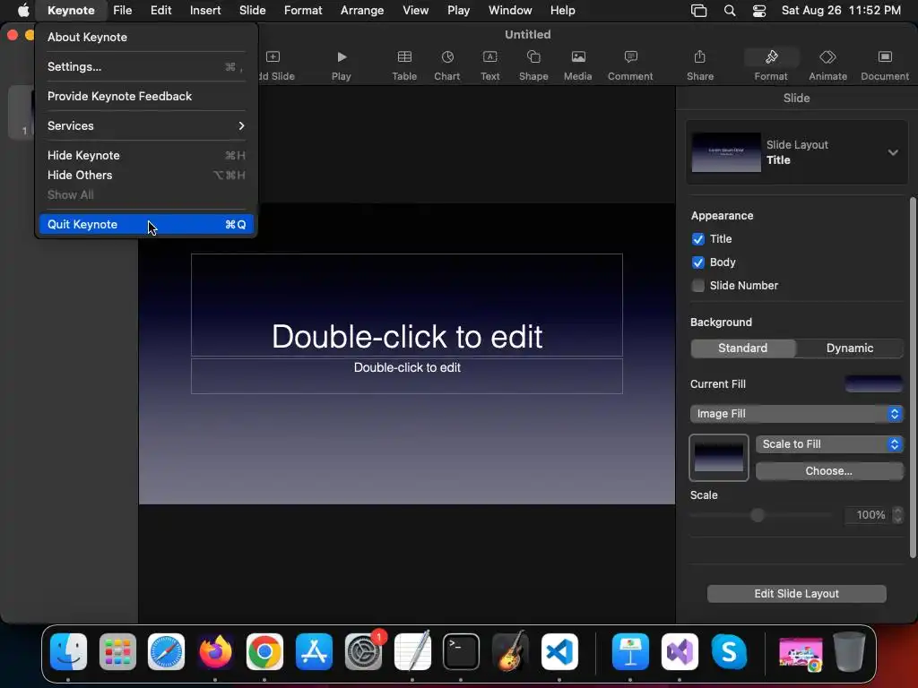Select the slide title placeholder text
Image resolution: width=918 pixels, height=688 pixels.
pyautogui.click(x=407, y=337)
